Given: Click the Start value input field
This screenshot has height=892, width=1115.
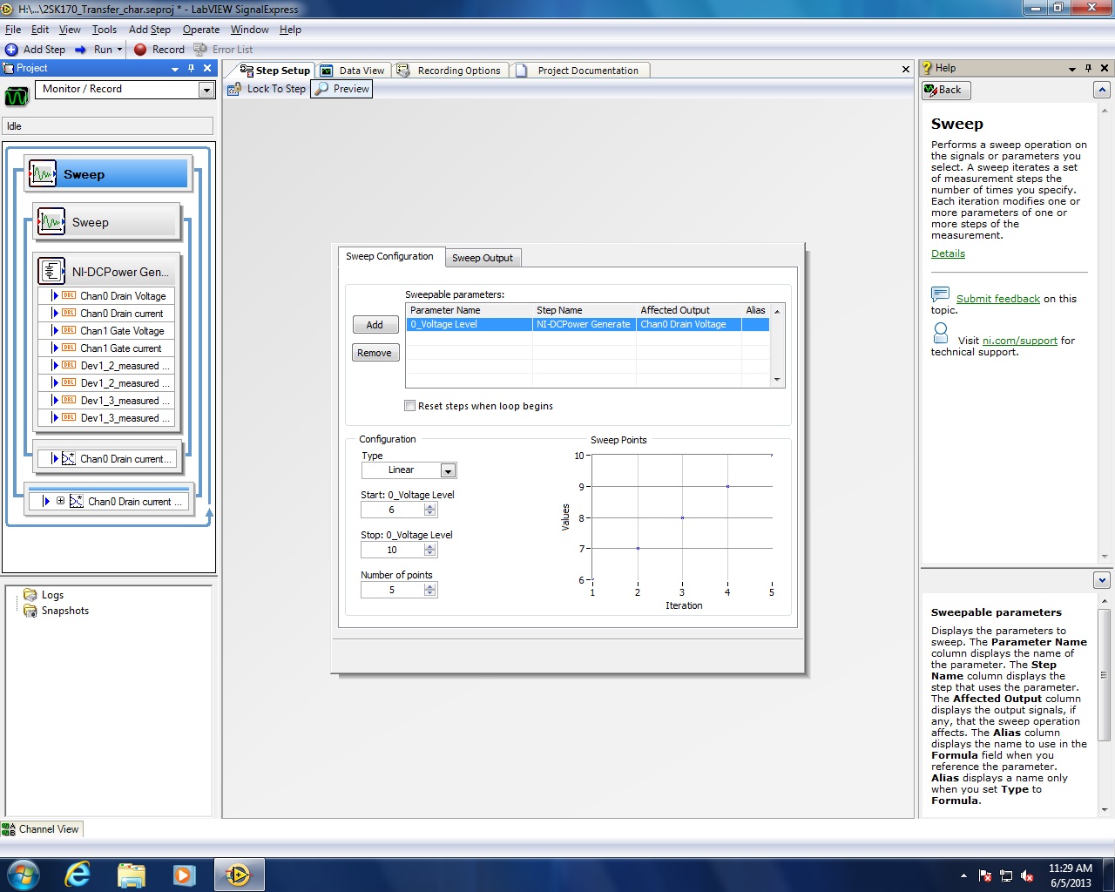Looking at the screenshot, I should point(392,510).
